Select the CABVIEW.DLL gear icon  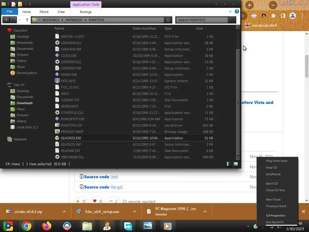[x=57, y=43]
